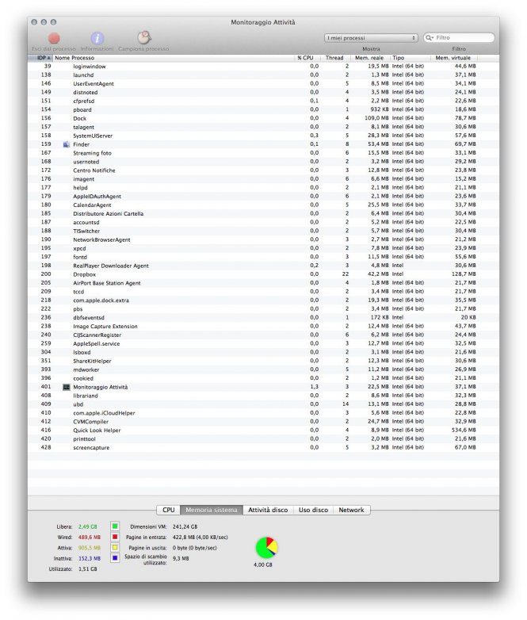
Task: Select the launchd process row
Action: click(263, 75)
